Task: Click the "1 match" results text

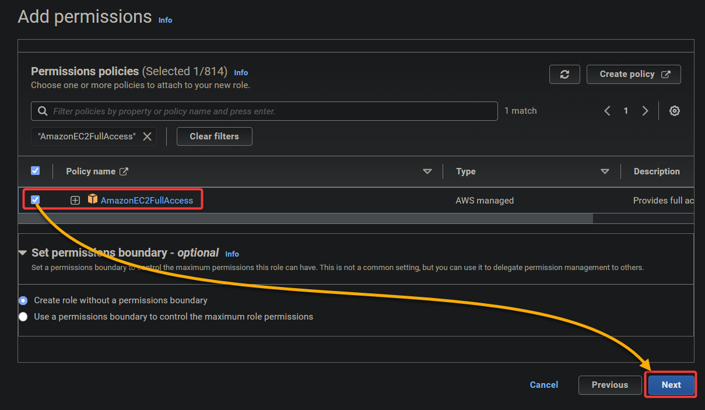Action: tap(521, 111)
